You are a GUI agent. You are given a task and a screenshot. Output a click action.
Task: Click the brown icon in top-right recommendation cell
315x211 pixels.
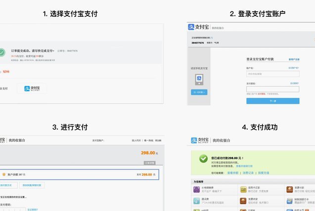[290, 189]
